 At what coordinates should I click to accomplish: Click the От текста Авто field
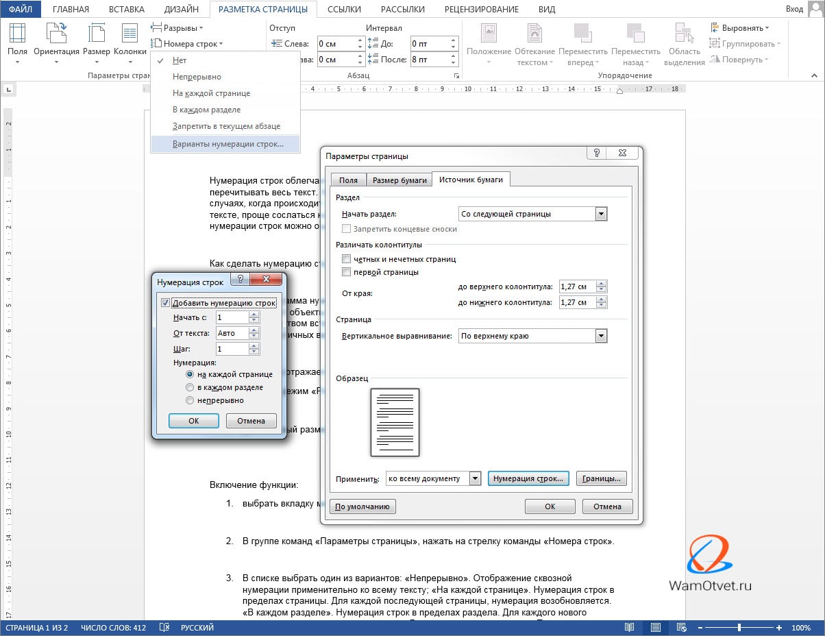click(x=232, y=333)
